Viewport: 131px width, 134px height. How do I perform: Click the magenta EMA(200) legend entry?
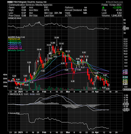(15, 48)
